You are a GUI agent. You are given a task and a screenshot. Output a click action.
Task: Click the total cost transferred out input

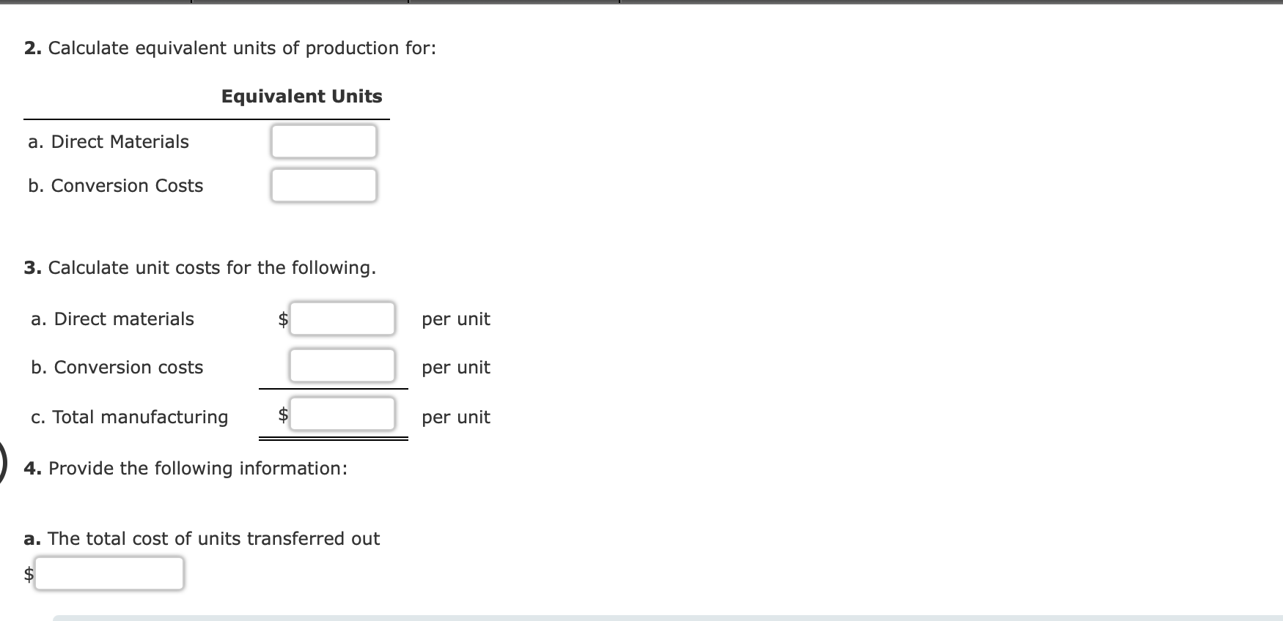point(109,573)
